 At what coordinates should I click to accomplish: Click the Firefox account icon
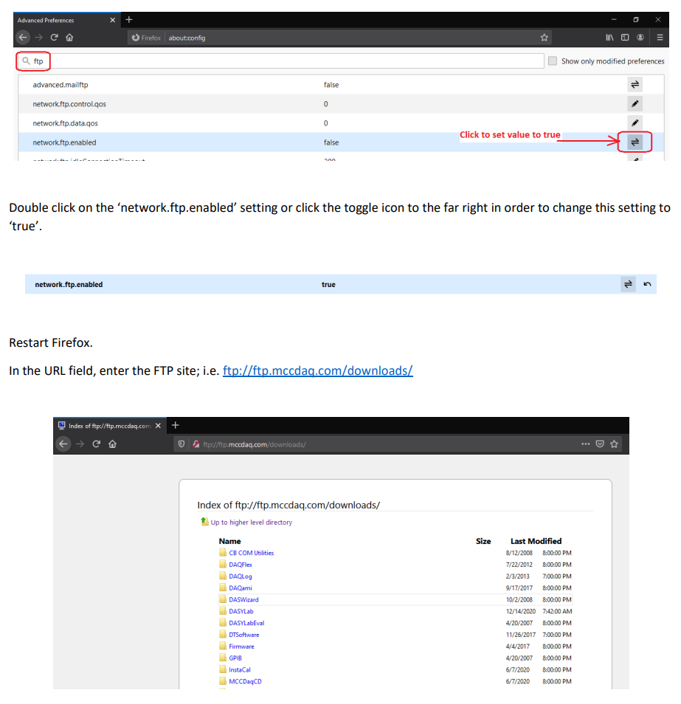(x=640, y=38)
